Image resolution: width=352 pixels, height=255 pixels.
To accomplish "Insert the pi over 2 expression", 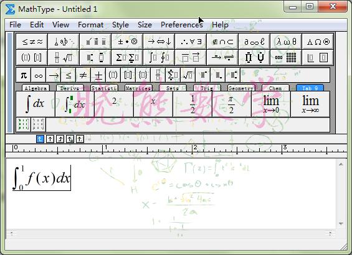I will coord(232,104).
